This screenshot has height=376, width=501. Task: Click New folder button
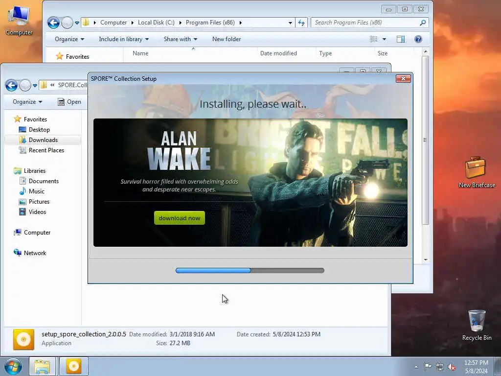coord(227,39)
